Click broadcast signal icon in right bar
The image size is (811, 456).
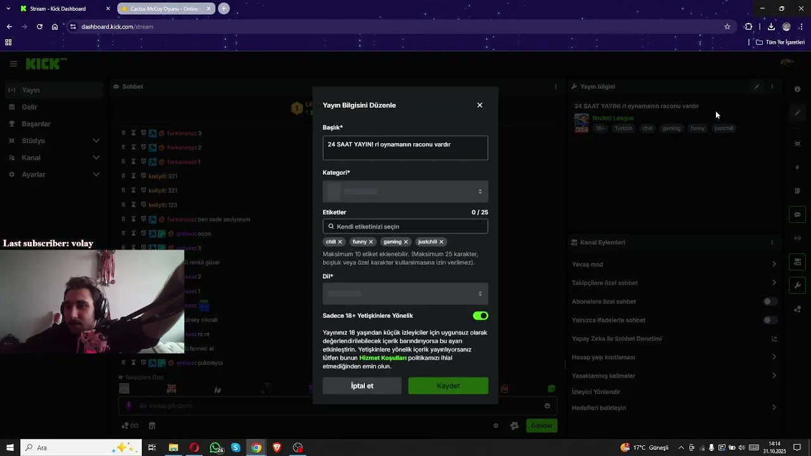(x=797, y=238)
